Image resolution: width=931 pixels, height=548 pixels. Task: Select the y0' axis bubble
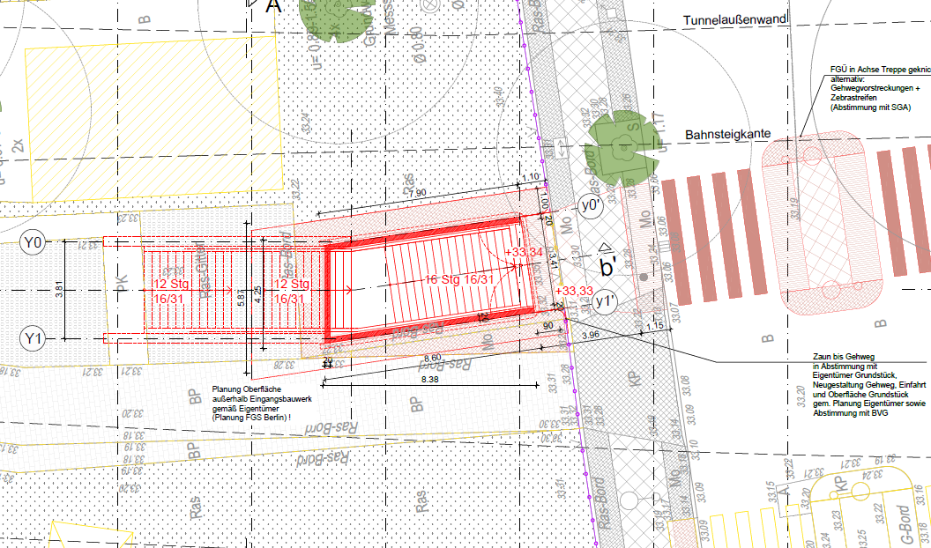(589, 205)
